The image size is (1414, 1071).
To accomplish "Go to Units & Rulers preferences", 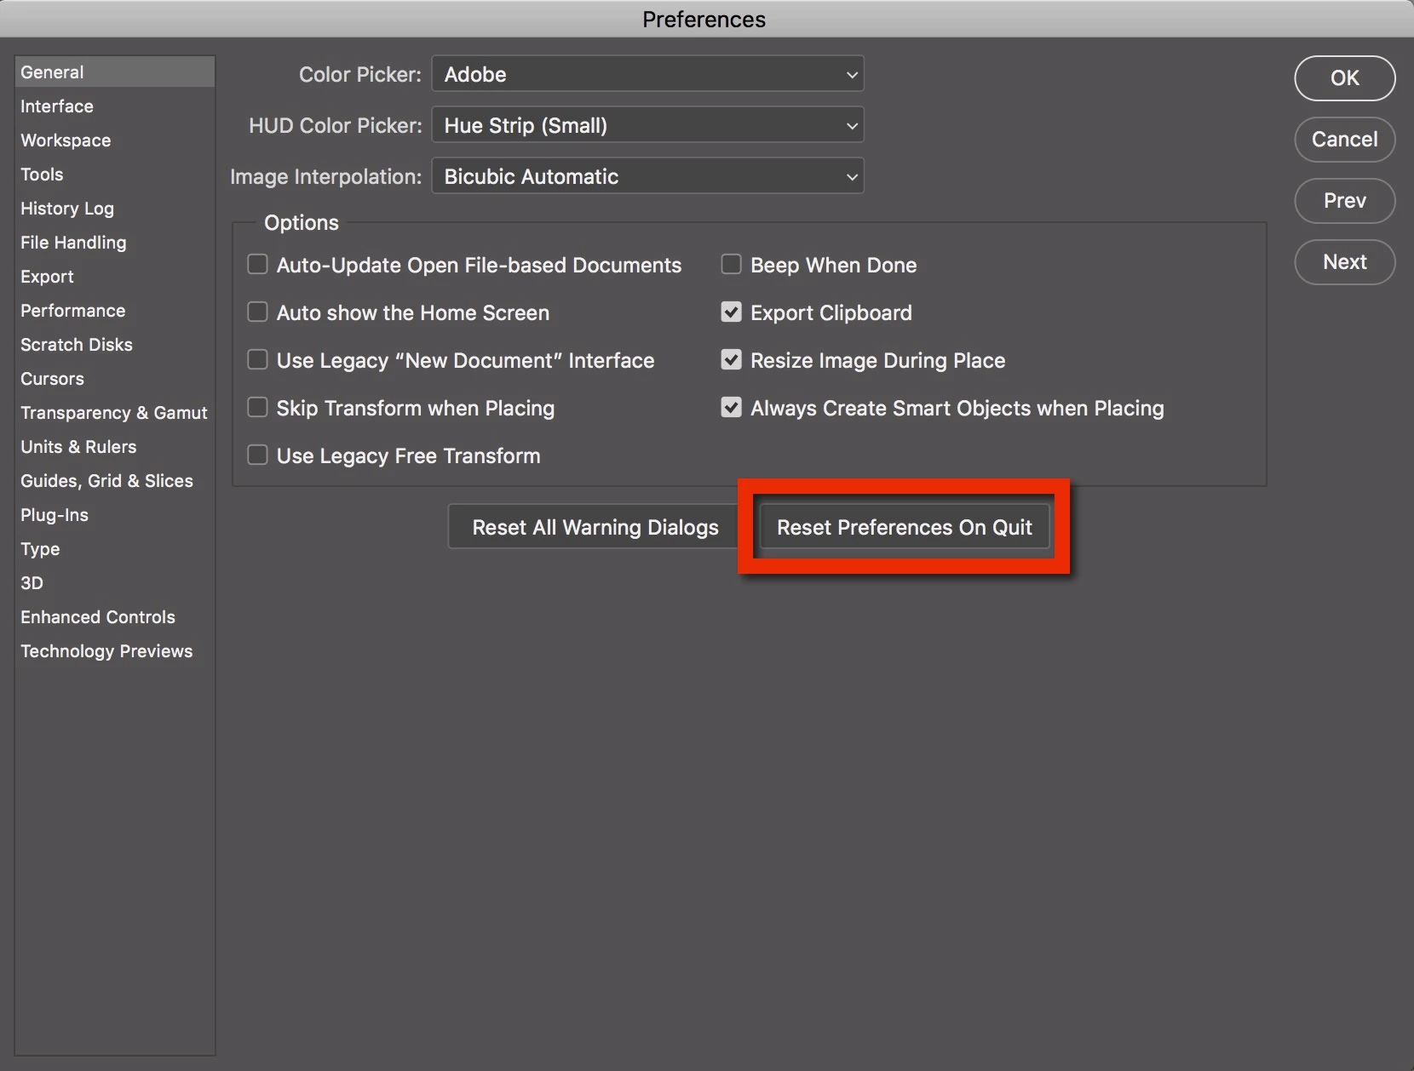I will tap(115, 447).
